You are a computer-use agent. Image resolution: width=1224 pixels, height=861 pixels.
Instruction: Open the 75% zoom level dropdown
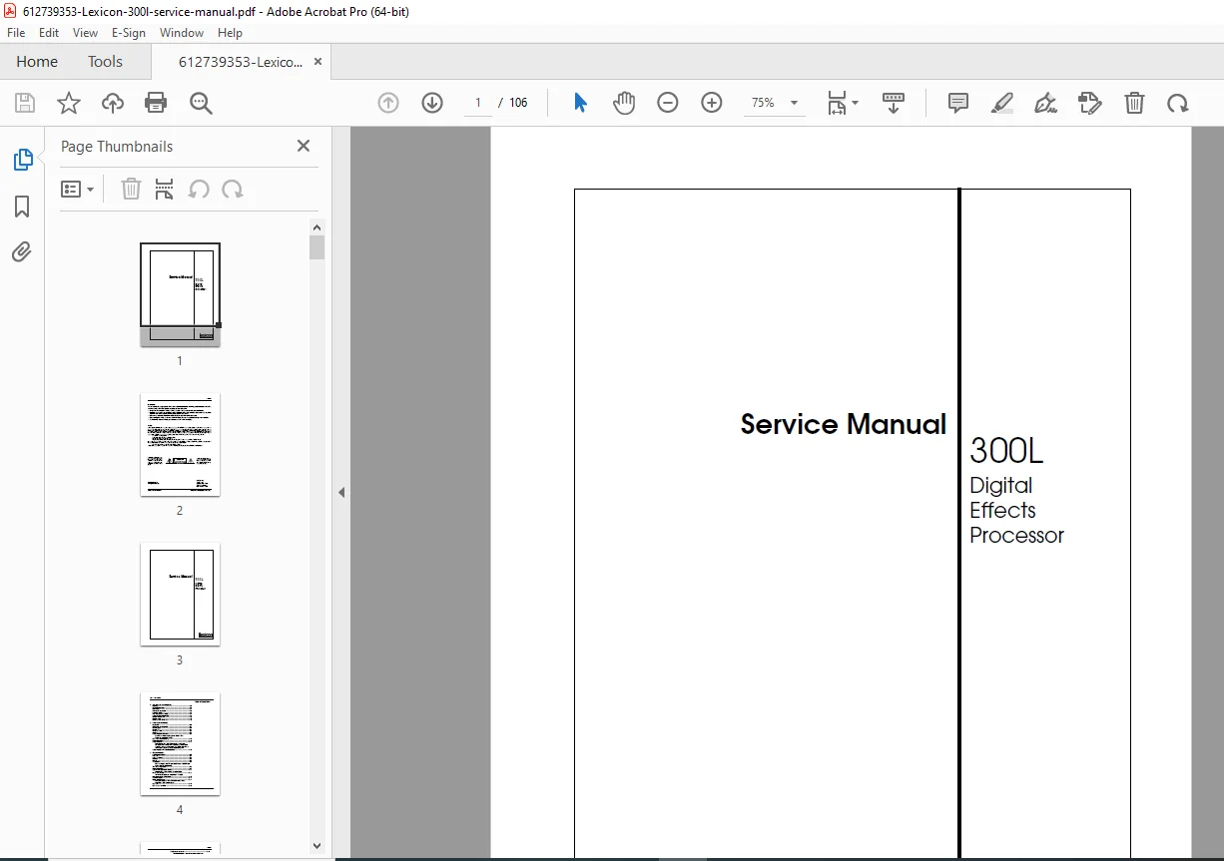(x=775, y=103)
